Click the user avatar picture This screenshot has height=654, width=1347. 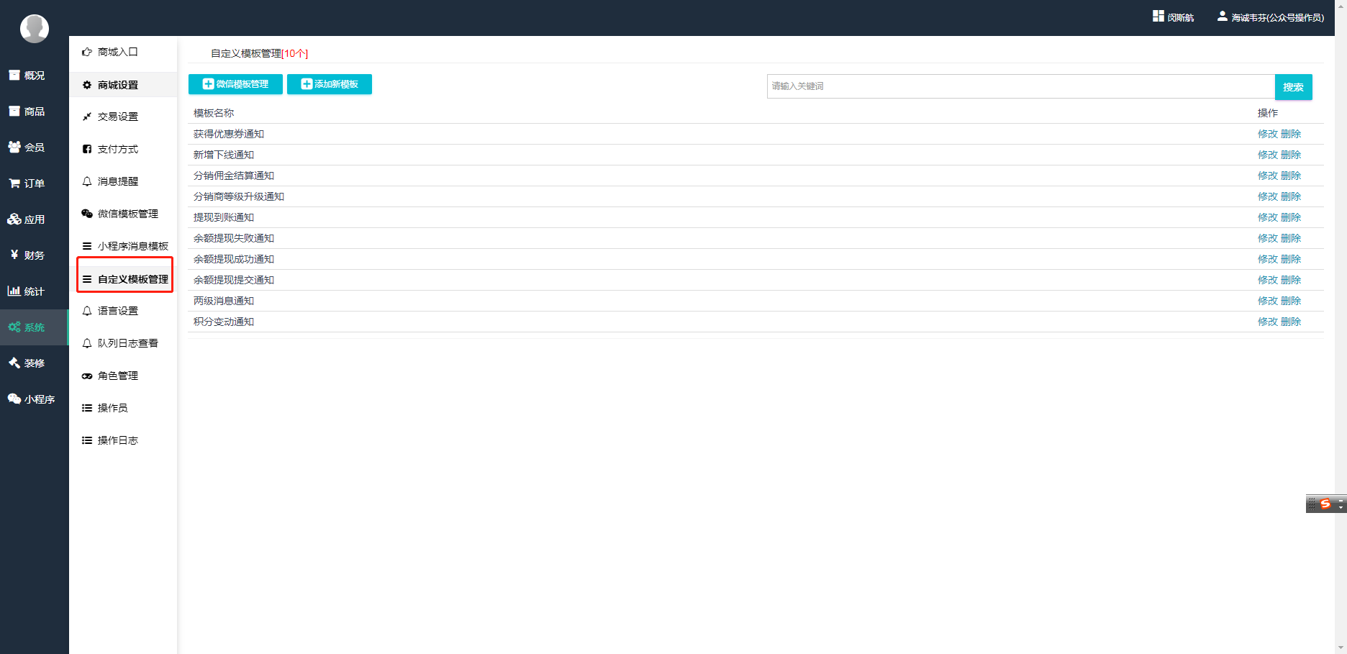pos(34,29)
